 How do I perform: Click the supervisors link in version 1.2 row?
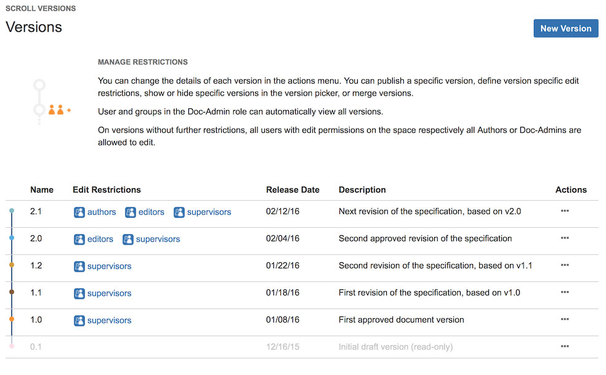point(110,266)
